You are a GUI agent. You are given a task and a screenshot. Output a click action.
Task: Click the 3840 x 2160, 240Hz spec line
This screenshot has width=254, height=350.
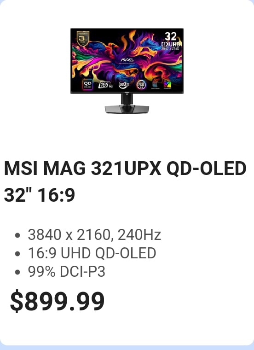[x=94, y=235]
